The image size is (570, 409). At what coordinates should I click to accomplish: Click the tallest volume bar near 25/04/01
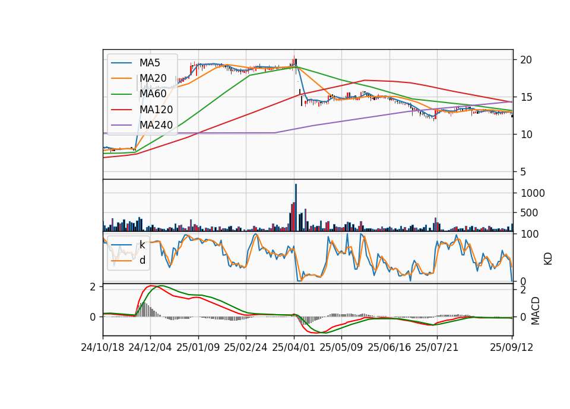click(296, 207)
